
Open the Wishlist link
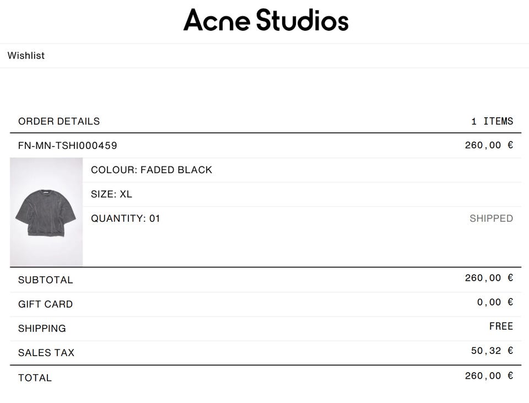click(x=26, y=56)
